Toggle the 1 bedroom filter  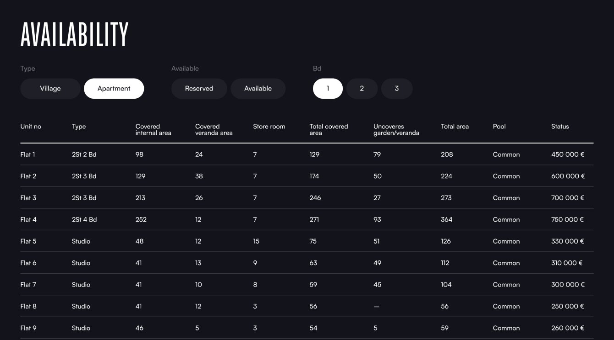[x=328, y=89]
